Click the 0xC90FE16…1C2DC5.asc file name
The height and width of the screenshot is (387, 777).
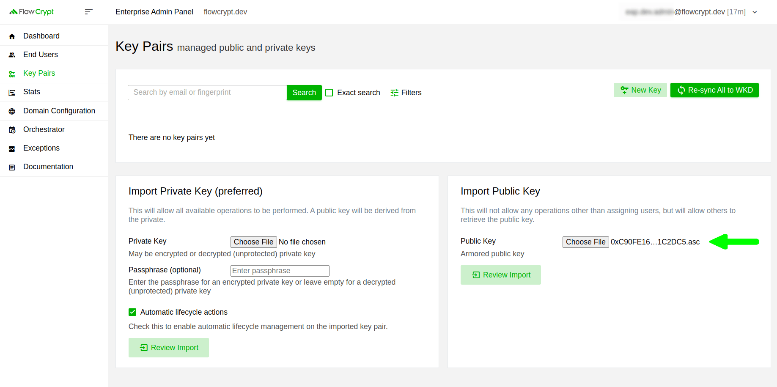click(655, 242)
